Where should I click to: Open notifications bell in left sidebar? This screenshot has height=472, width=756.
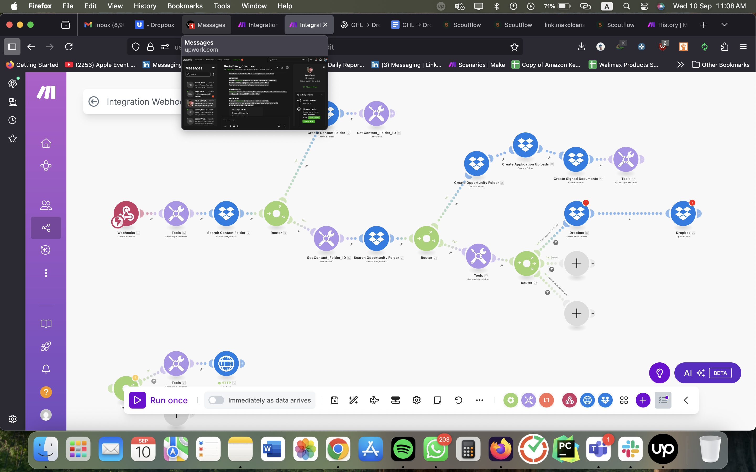click(46, 369)
